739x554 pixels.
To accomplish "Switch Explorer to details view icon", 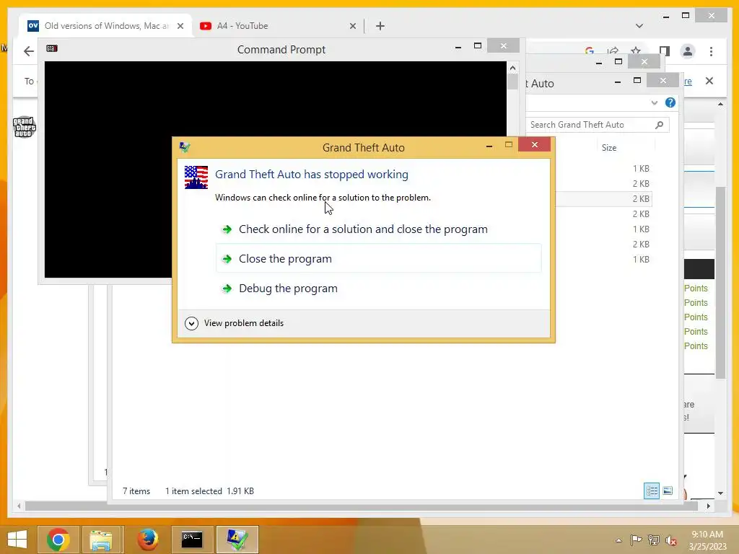I will 652,491.
